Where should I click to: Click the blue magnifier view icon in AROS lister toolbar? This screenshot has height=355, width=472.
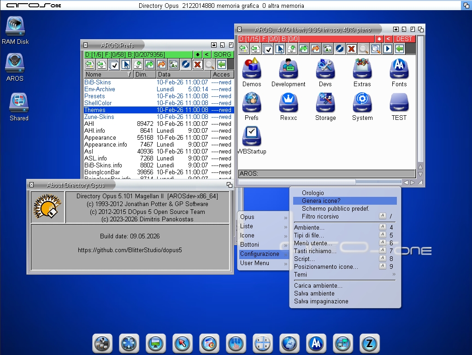(x=376, y=49)
